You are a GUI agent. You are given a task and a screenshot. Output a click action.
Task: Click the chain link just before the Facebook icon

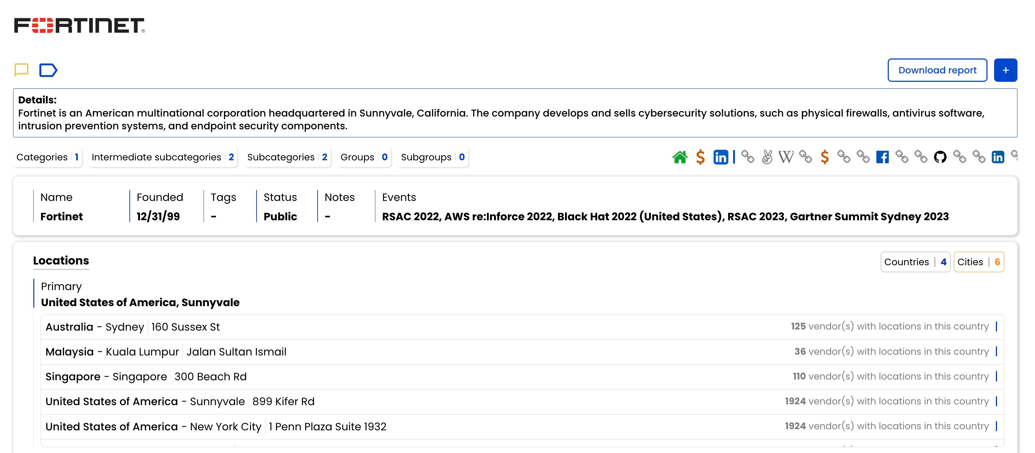point(863,157)
